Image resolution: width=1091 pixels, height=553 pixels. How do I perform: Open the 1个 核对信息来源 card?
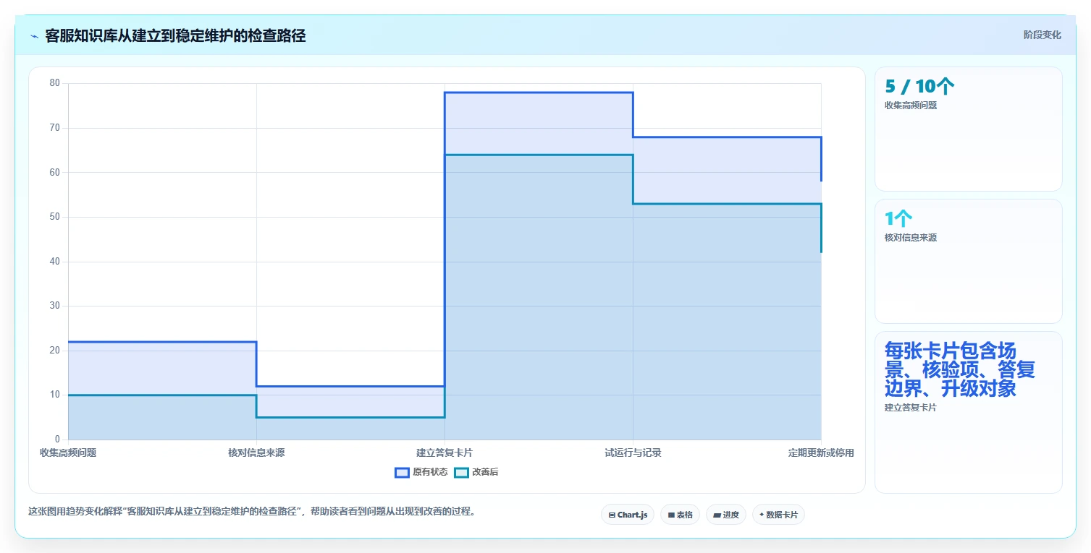click(x=969, y=261)
